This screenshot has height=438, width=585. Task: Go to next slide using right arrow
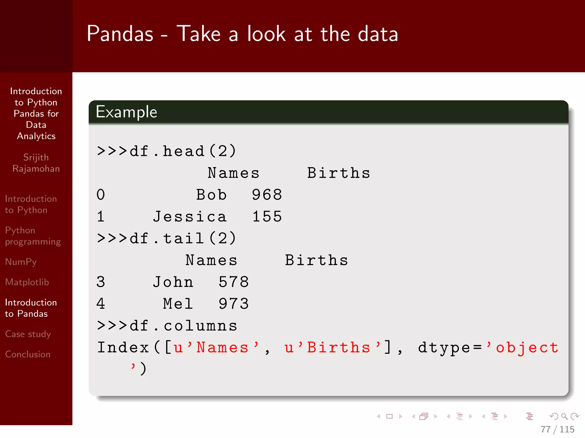point(401,417)
